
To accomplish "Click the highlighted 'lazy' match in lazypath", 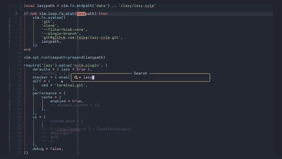I will pyautogui.click(x=81, y=14).
